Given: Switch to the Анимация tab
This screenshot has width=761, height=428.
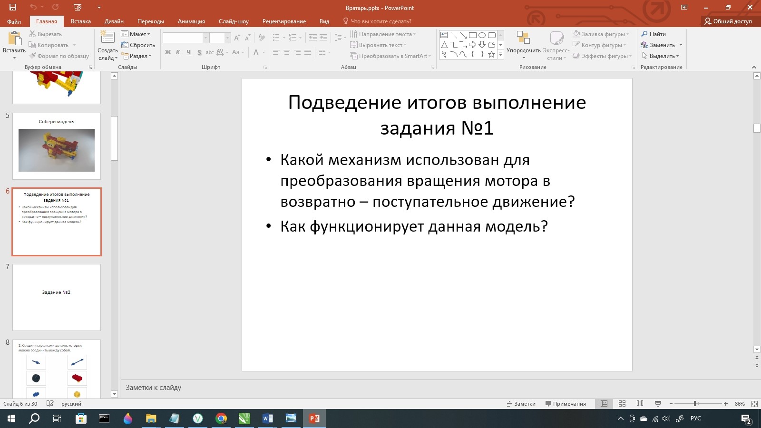Looking at the screenshot, I should [x=191, y=21].
